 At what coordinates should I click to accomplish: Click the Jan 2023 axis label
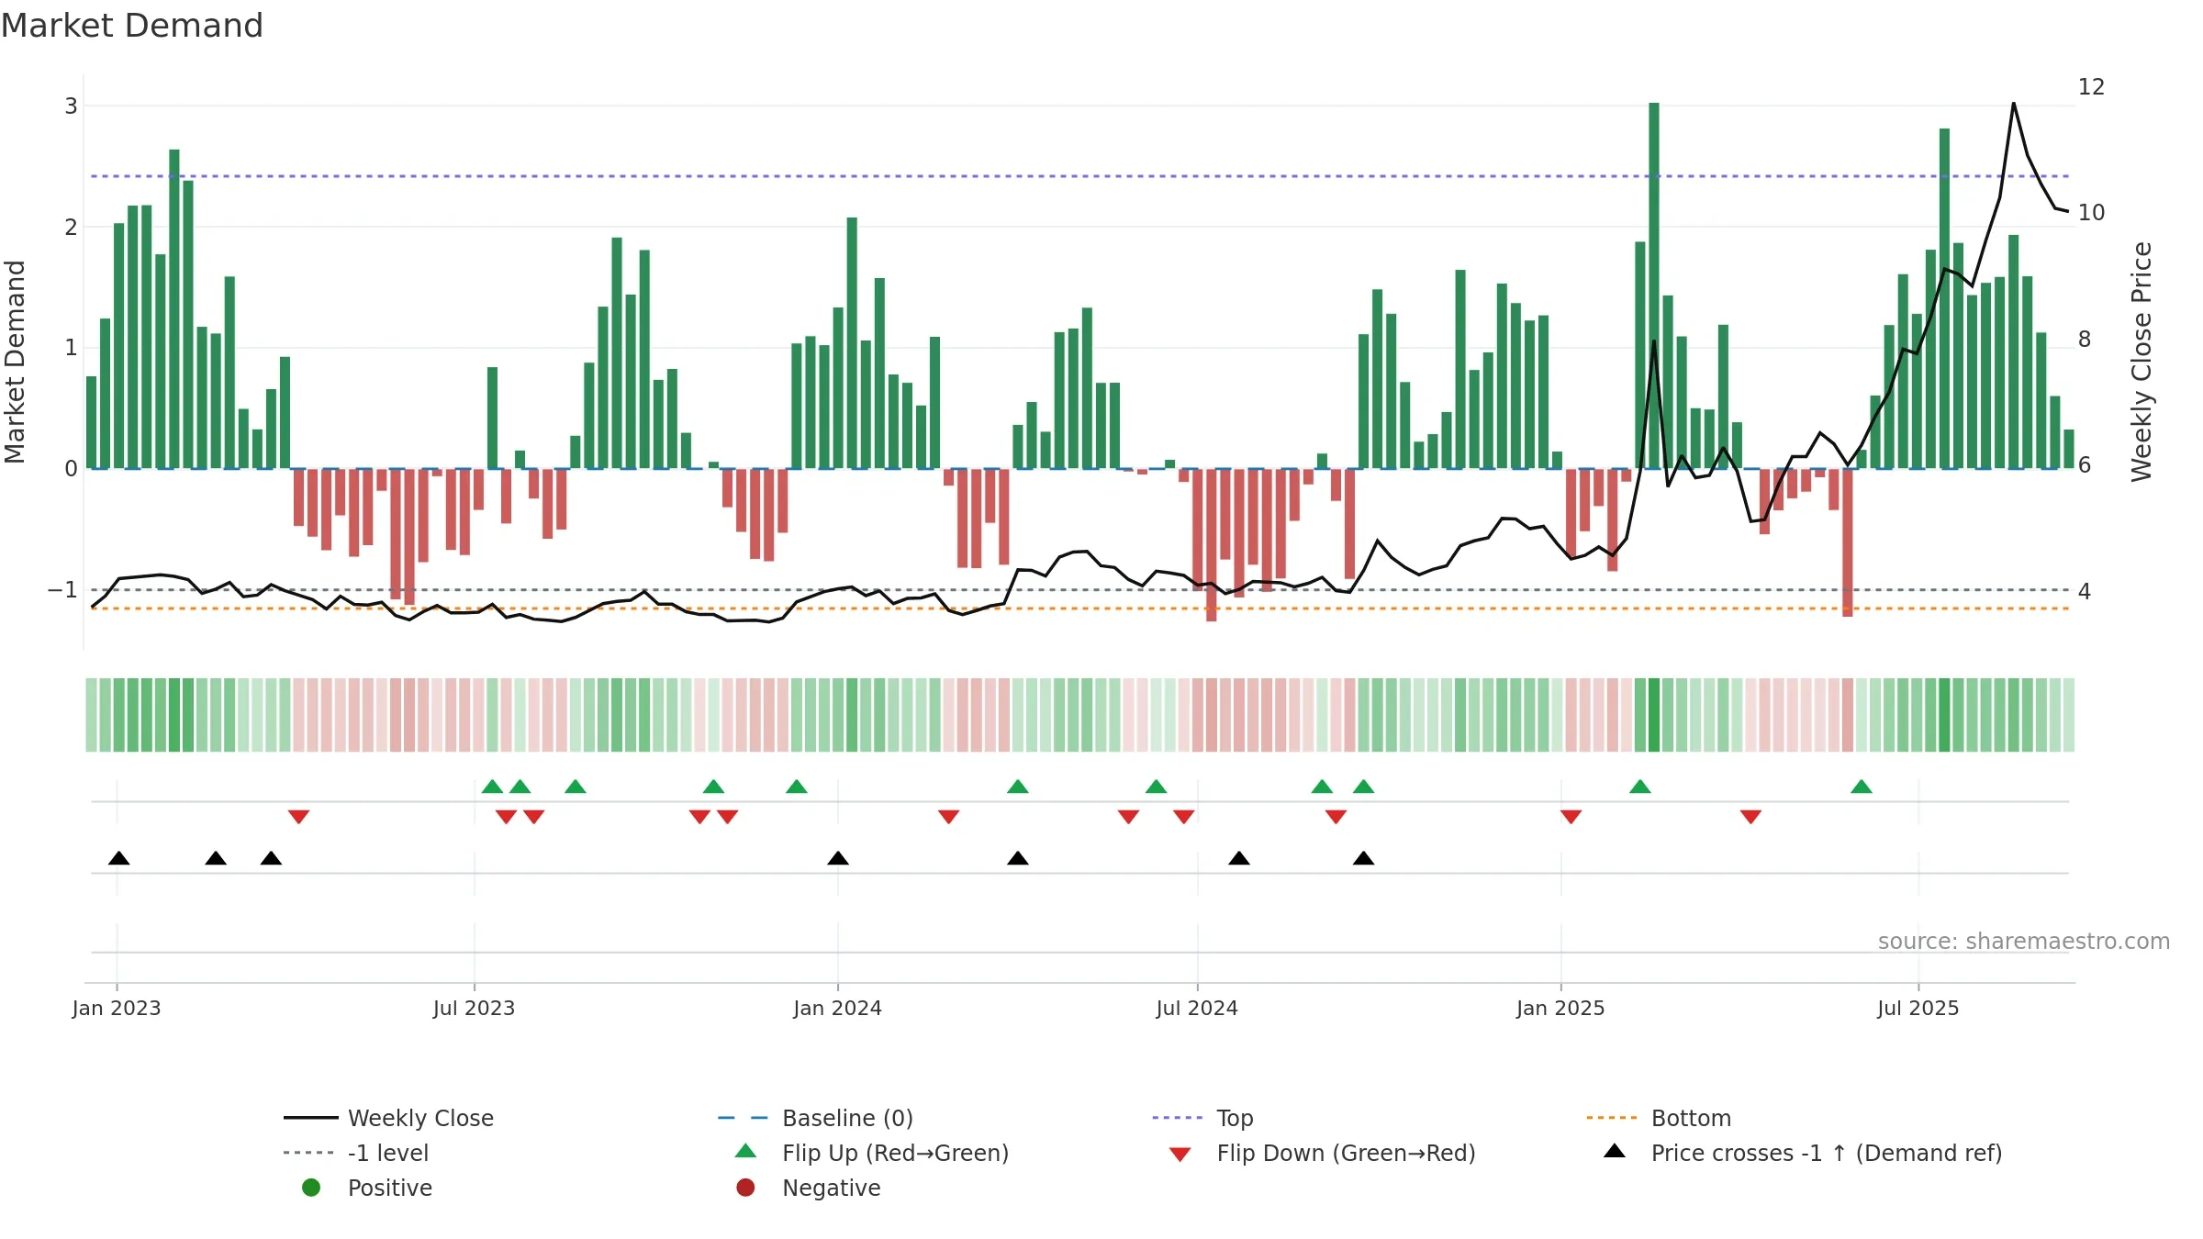pos(117,1008)
